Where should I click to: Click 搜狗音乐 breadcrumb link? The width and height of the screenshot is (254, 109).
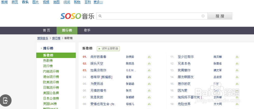(x=43, y=38)
